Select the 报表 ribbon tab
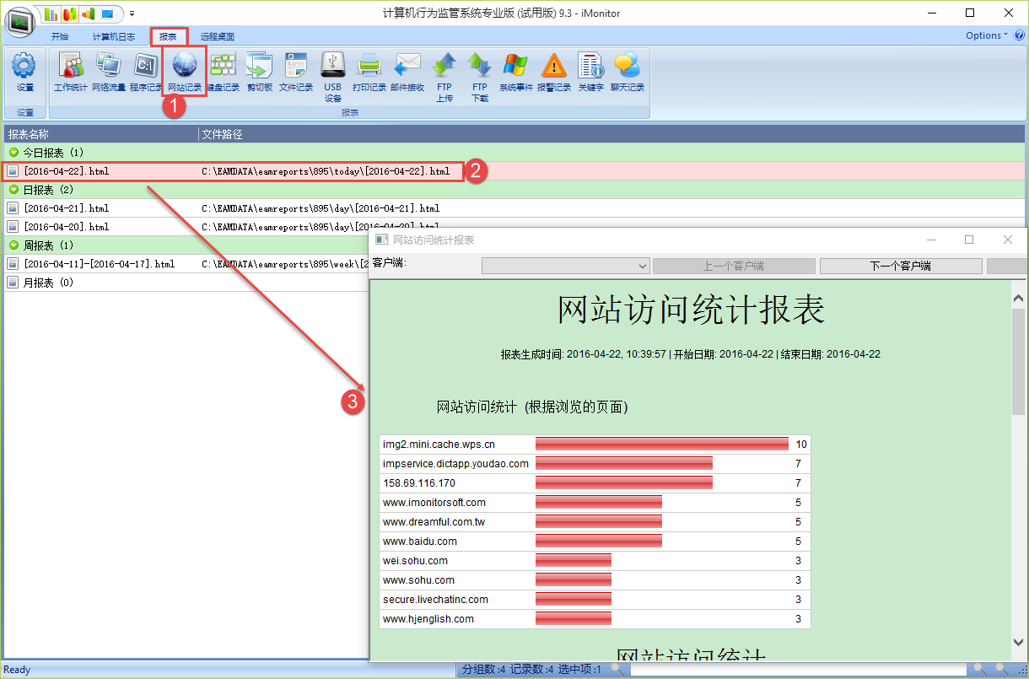Viewport: 1029px width, 679px height. tap(168, 37)
